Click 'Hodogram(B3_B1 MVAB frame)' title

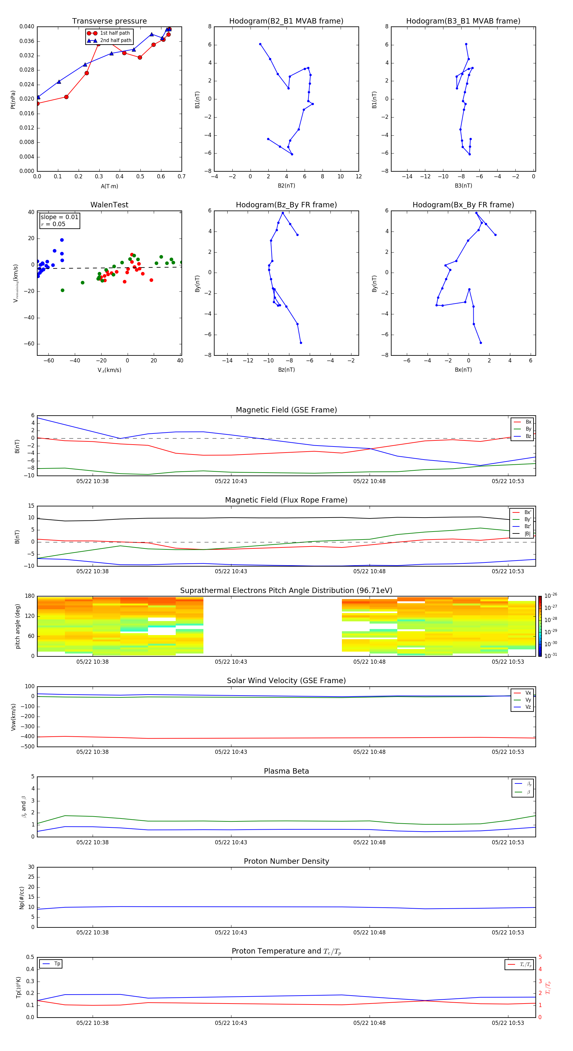(x=463, y=21)
